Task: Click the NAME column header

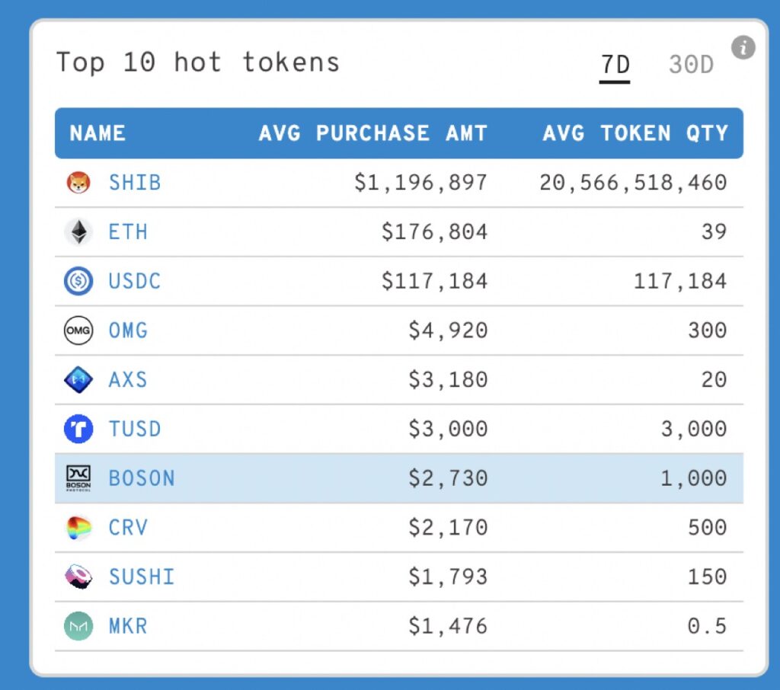Action: pos(97,133)
